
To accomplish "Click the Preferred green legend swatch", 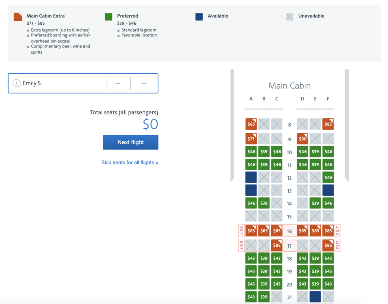I will (108, 17).
